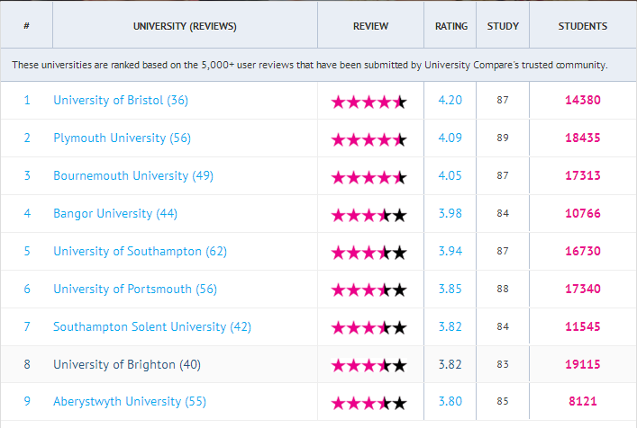The image size is (637, 428).
Task: Click University of Bristol's study score 87
Action: [503, 100]
